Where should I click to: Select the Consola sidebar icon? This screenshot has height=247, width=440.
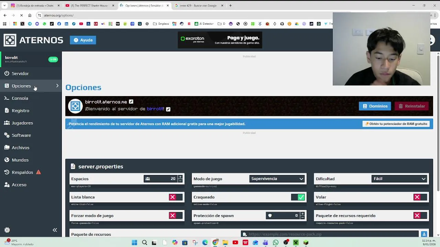coord(7,98)
